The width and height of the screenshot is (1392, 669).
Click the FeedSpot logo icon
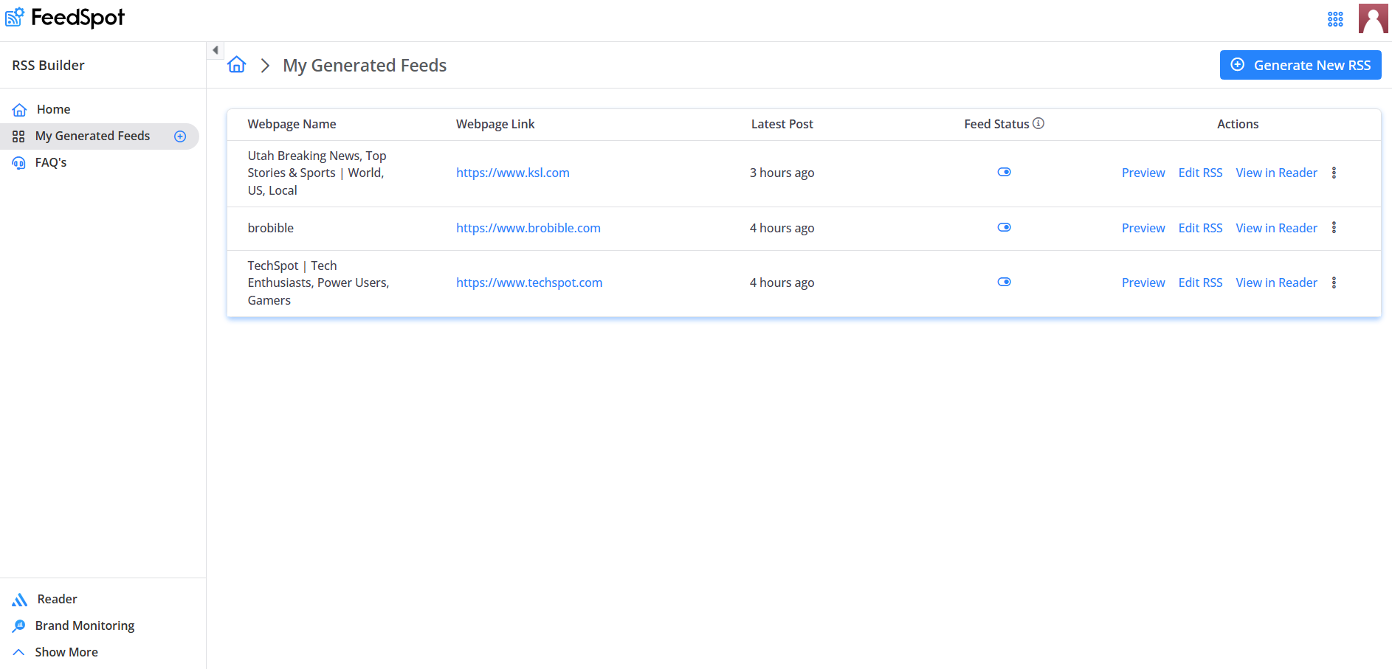pyautogui.click(x=15, y=17)
